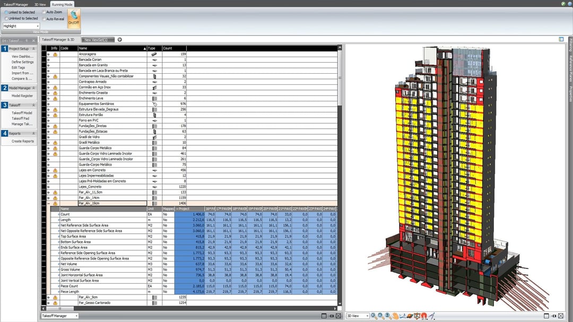Enable the Auto Reveal checkbox

coord(44,19)
